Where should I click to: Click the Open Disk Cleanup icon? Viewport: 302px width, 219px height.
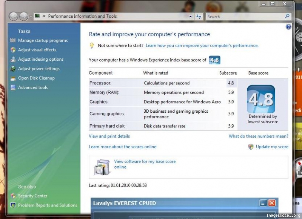click(13, 78)
